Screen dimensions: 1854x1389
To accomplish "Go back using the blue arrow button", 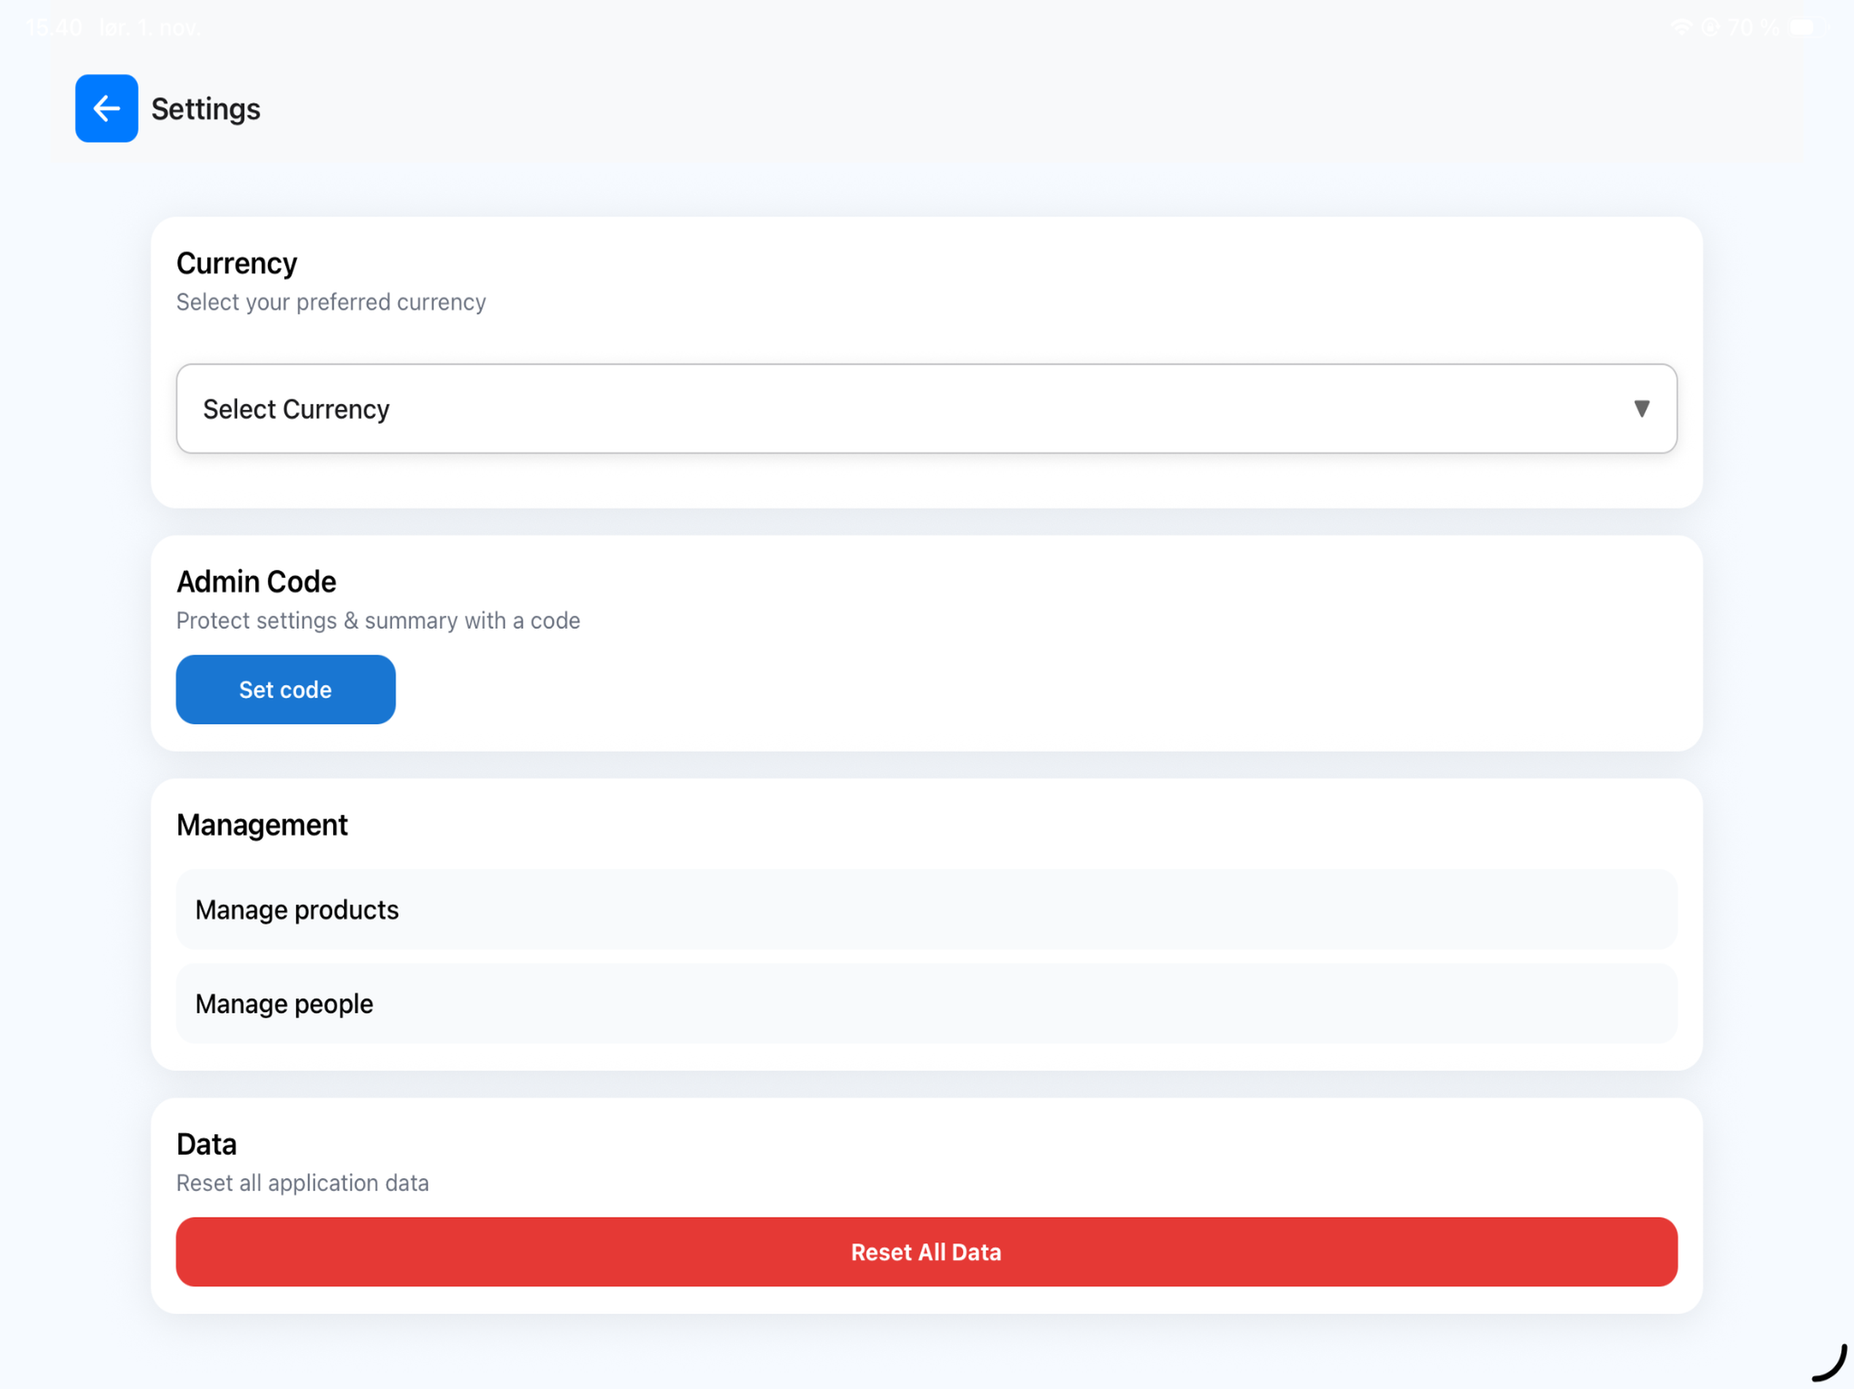I will [x=107, y=108].
